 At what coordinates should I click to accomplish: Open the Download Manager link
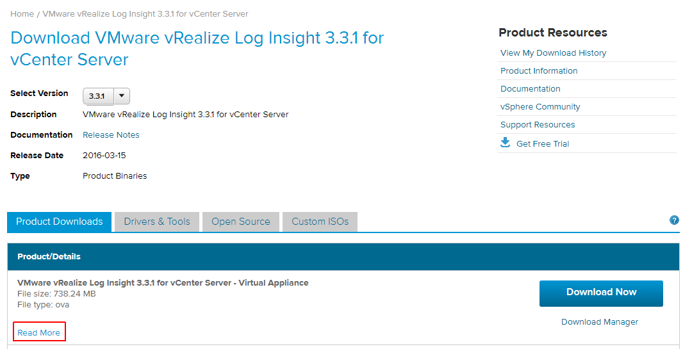(599, 321)
